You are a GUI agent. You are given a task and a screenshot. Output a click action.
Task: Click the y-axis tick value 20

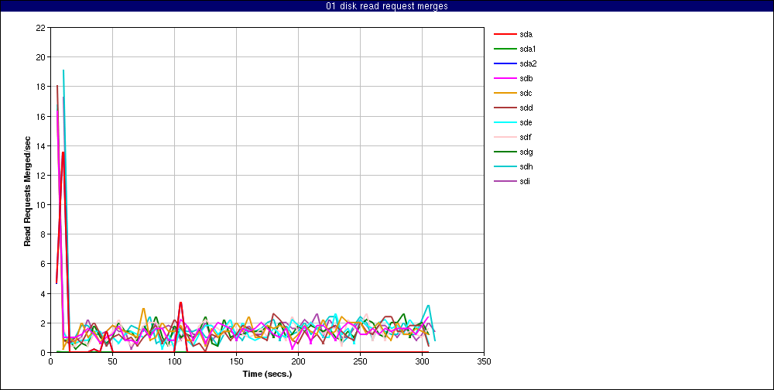tap(40, 57)
